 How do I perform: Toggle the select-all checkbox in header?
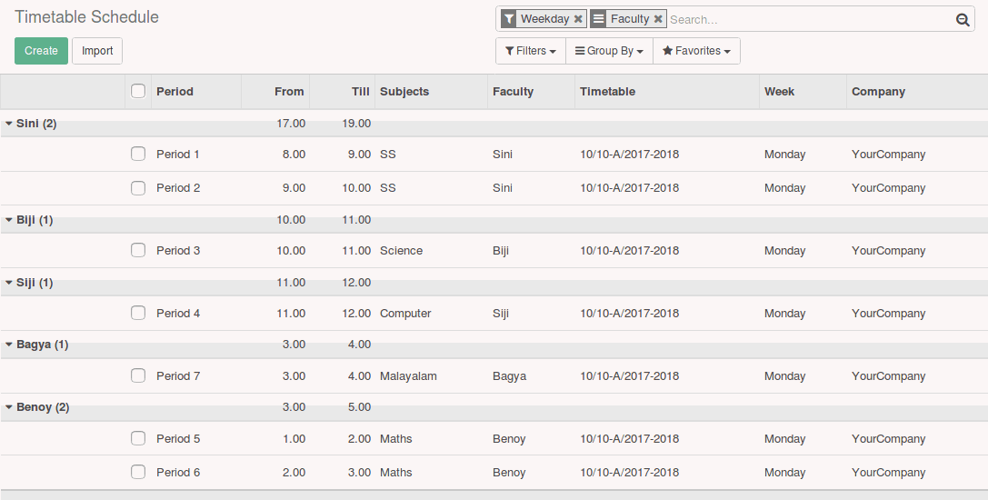(x=138, y=91)
